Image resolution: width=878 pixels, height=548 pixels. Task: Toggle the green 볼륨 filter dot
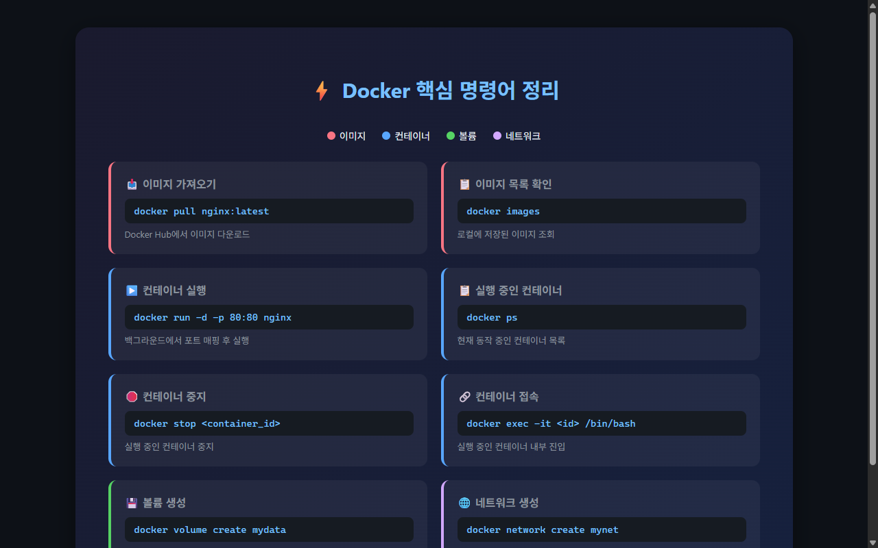pos(449,135)
